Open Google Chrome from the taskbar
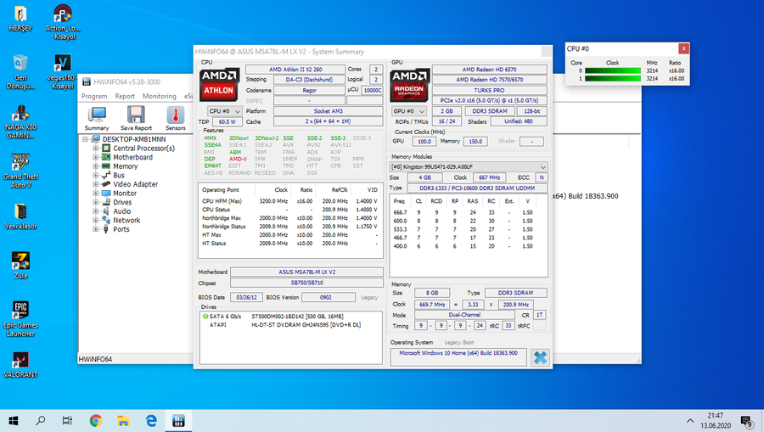The height and width of the screenshot is (432, 764). [95, 420]
